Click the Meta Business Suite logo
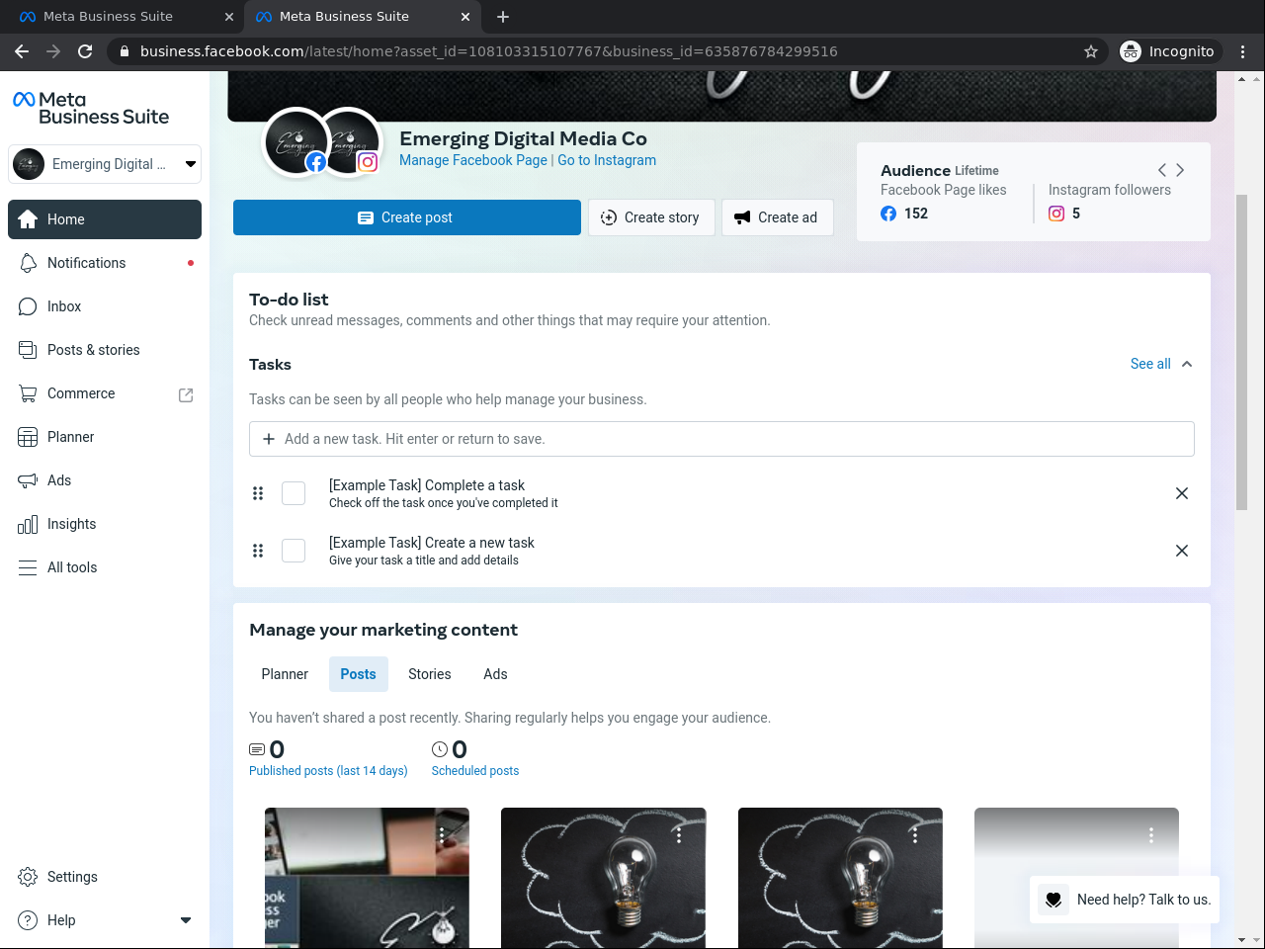 point(91,108)
